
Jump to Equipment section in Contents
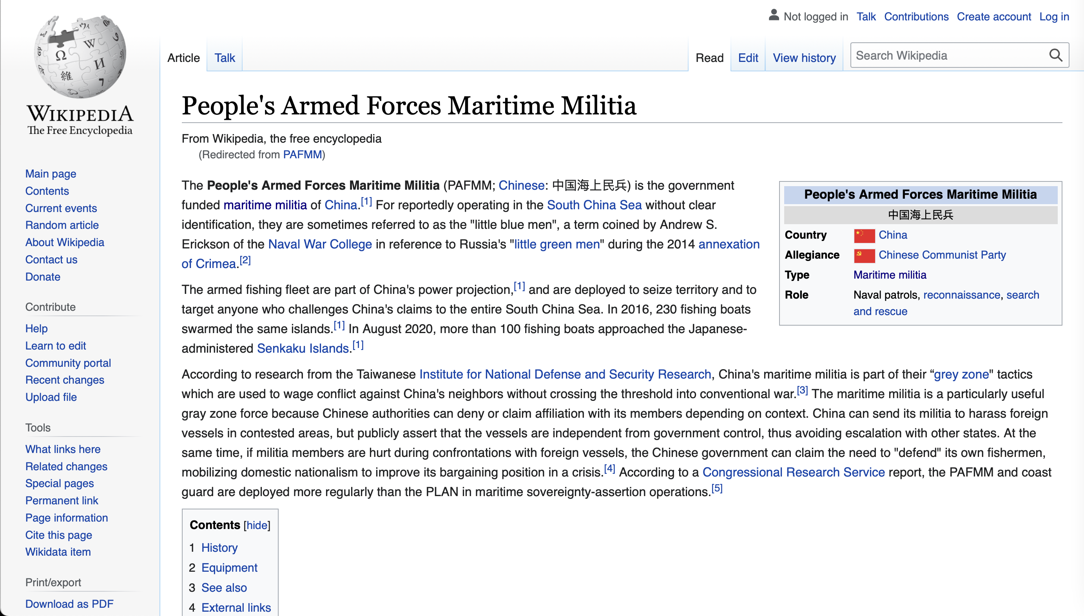[229, 567]
